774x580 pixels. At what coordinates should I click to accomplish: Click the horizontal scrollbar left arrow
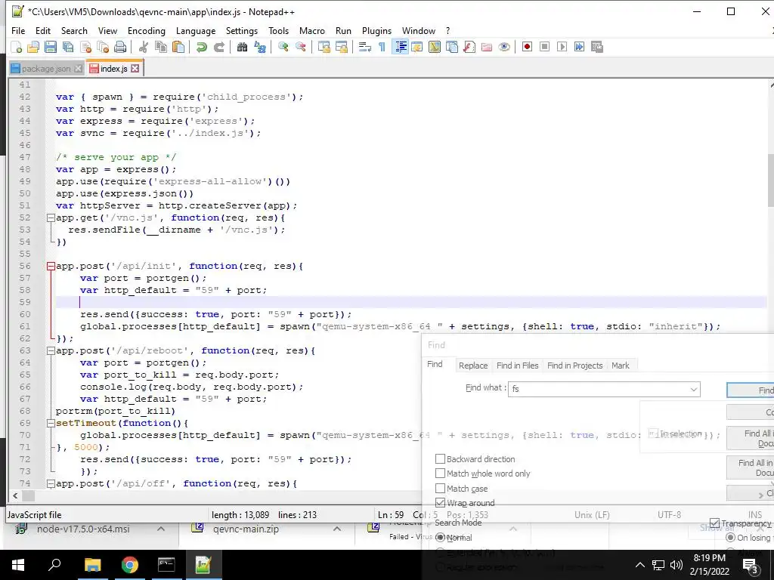(15, 495)
